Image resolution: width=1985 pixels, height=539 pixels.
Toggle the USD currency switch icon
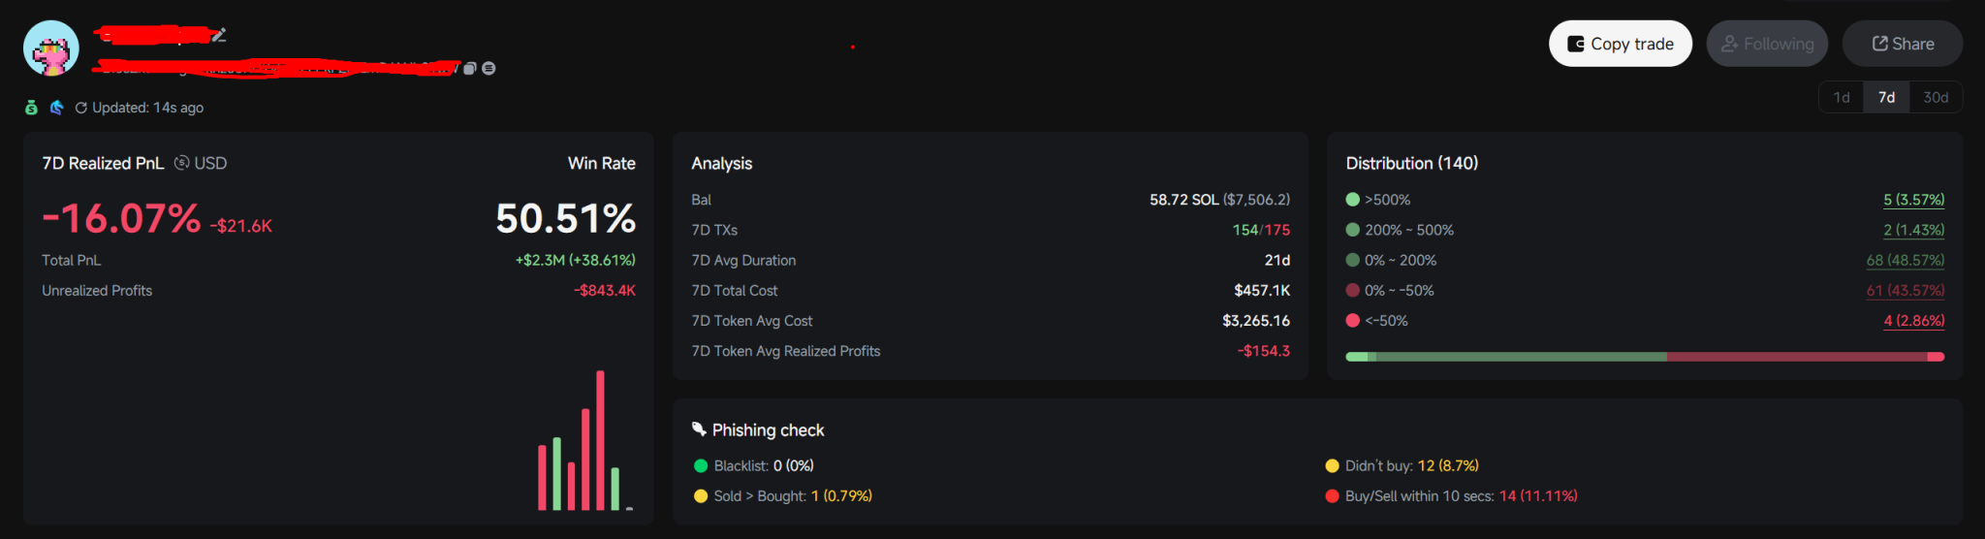[181, 163]
